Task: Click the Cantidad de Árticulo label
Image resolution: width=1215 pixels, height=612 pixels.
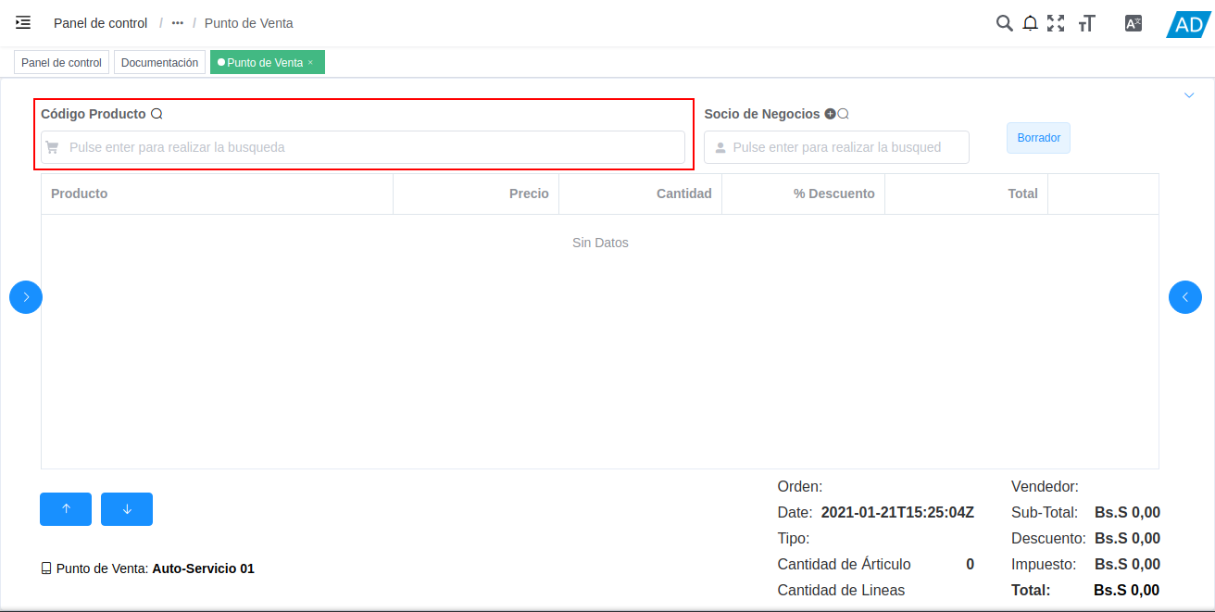Action: (845, 564)
